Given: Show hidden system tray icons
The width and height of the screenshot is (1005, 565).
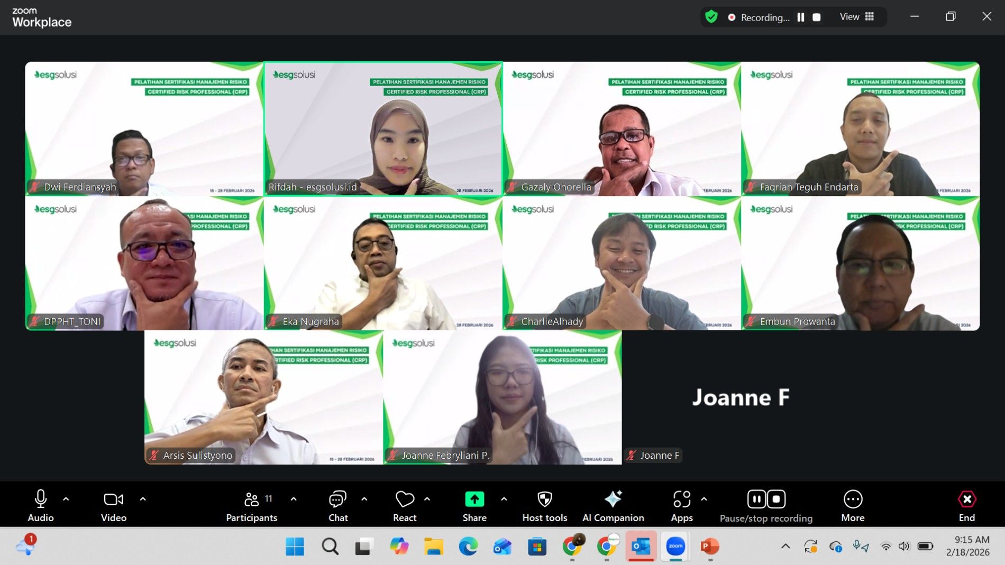Looking at the screenshot, I should (785, 547).
